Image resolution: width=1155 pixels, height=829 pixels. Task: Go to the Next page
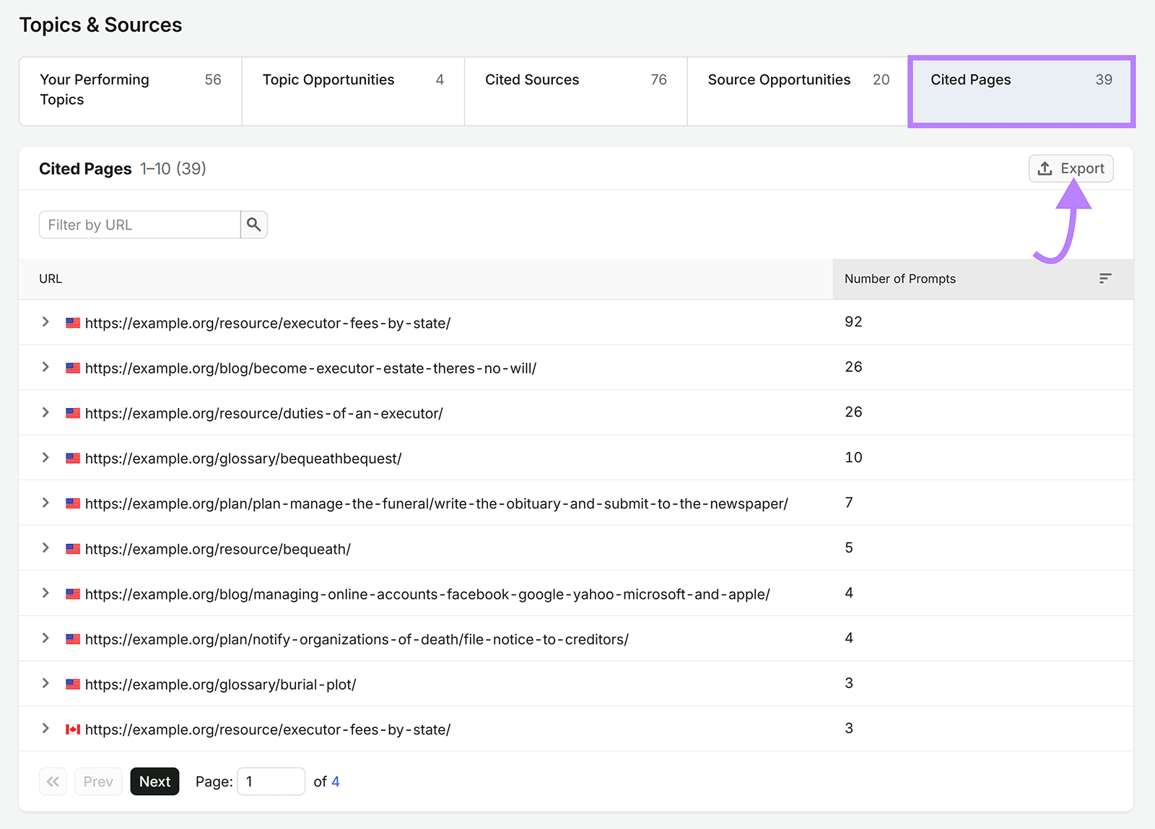pyautogui.click(x=154, y=781)
